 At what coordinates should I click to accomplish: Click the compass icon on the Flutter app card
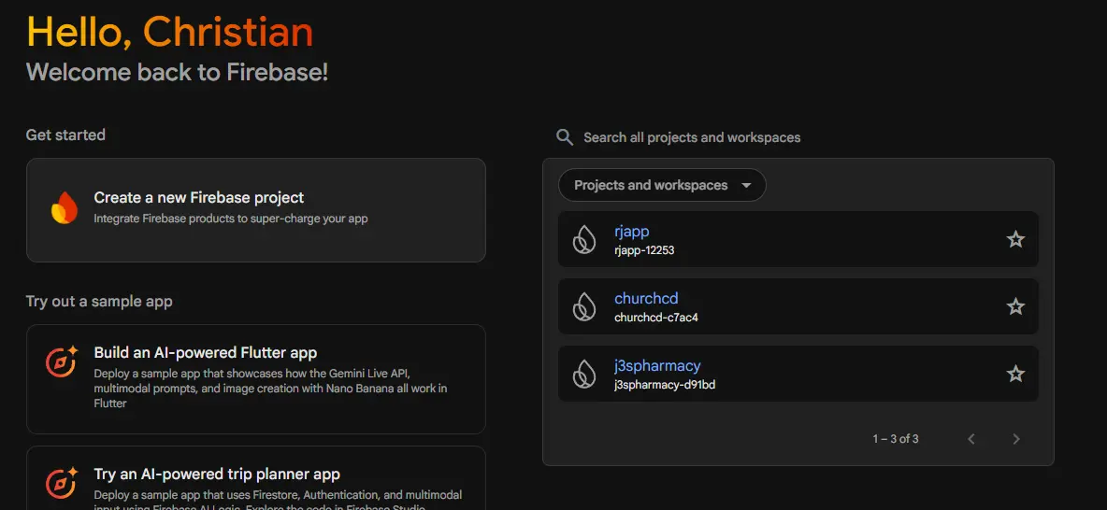pos(62,362)
